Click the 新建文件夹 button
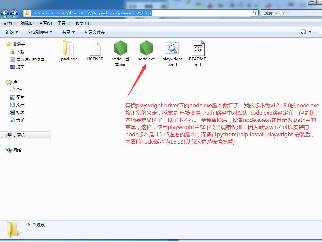322x242 pixels. [94, 32]
